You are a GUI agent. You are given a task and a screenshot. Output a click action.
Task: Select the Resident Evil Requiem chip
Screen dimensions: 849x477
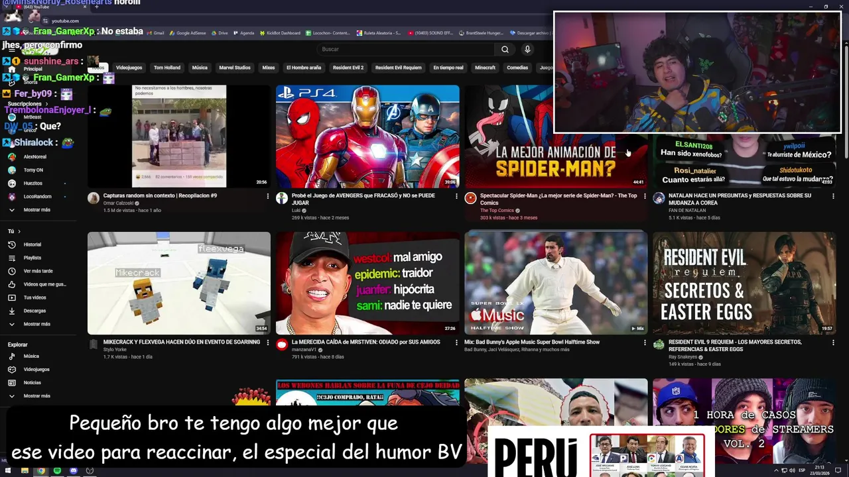click(x=398, y=68)
